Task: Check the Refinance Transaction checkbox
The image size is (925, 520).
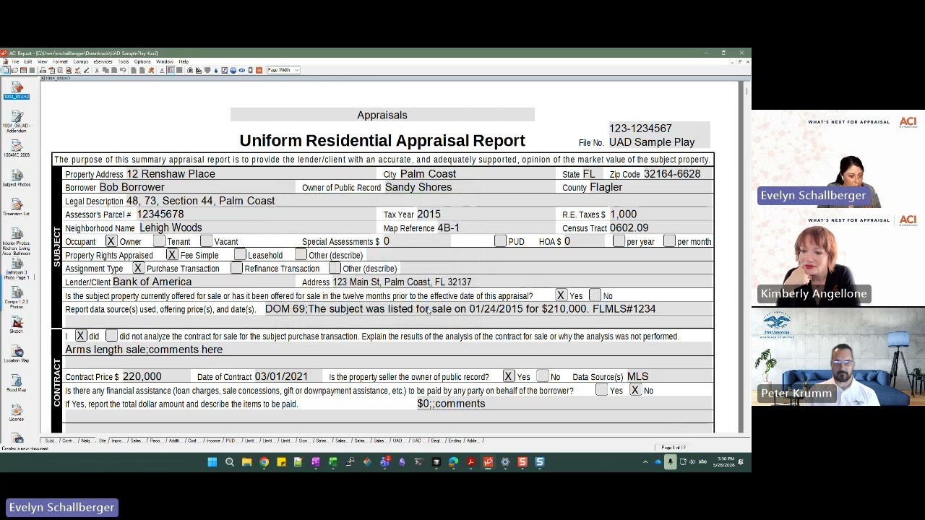Action: pos(236,268)
